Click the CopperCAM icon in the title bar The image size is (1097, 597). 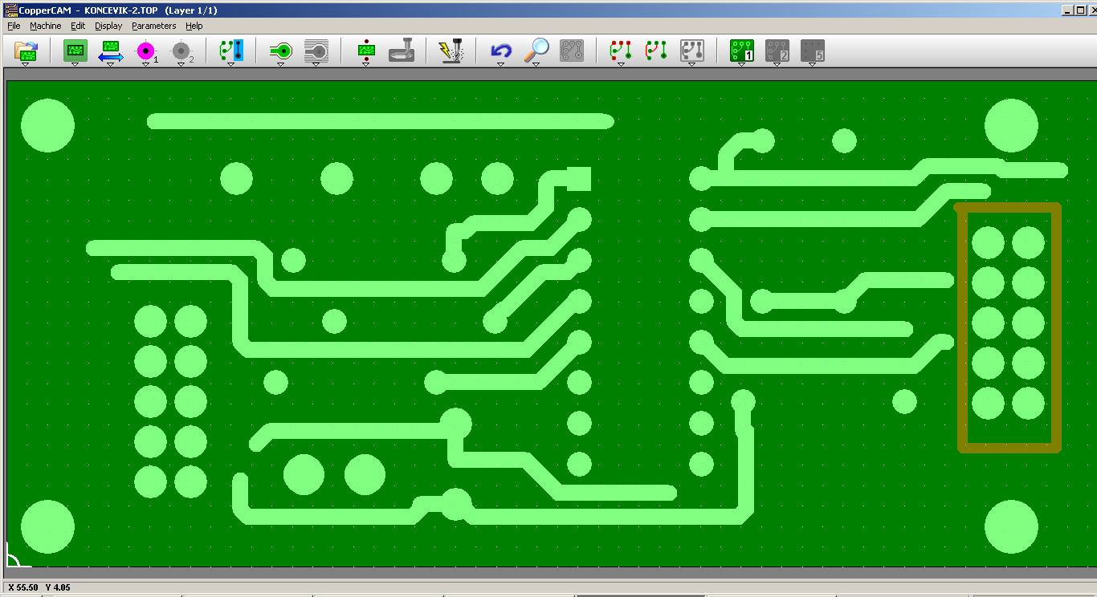[x=10, y=10]
